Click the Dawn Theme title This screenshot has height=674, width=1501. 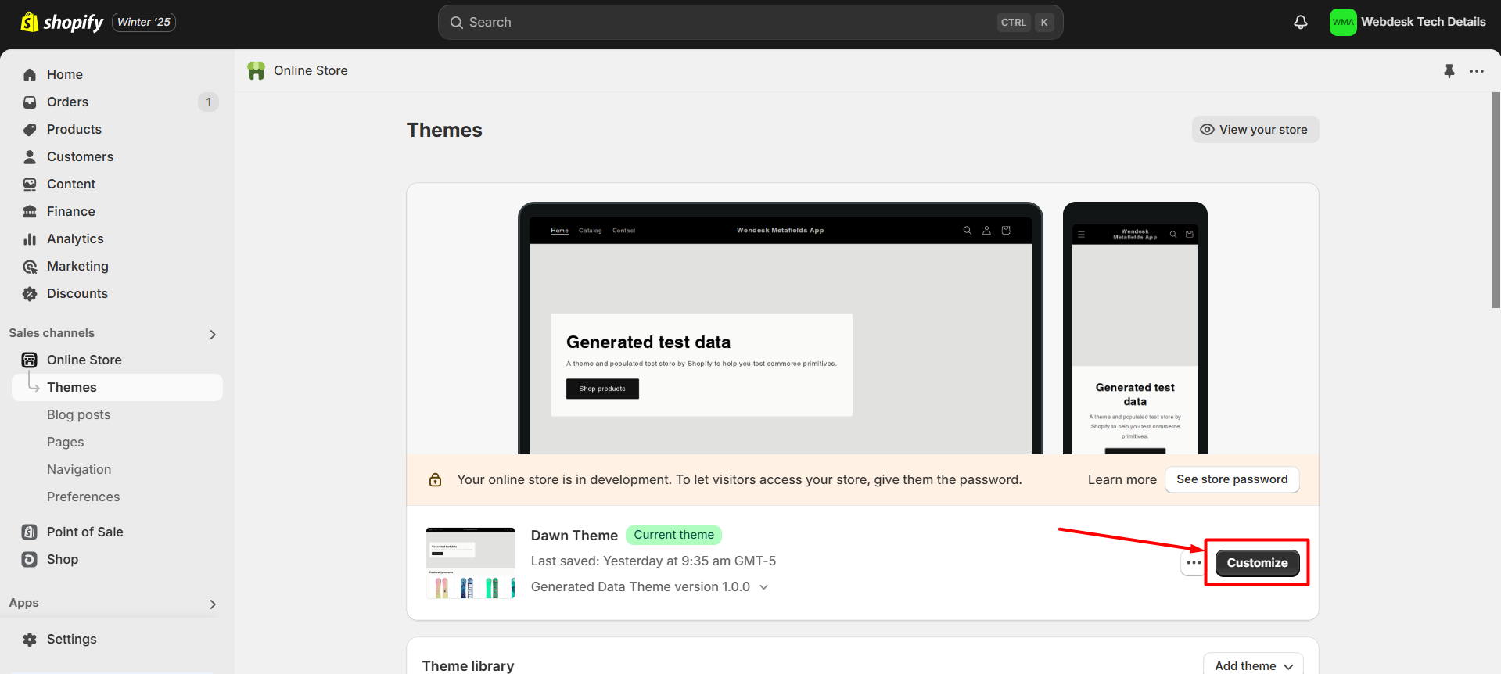574,536
